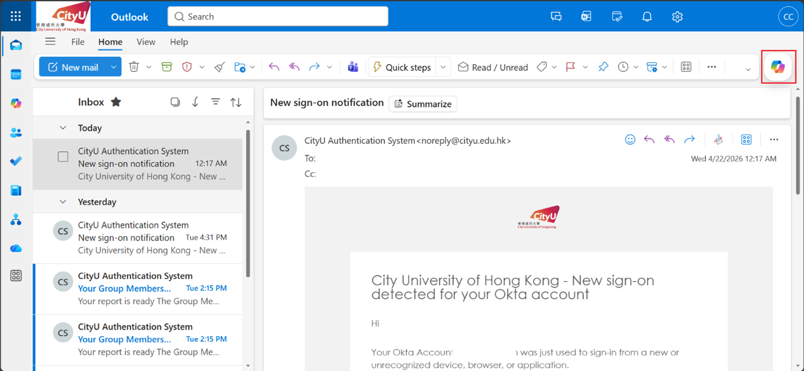Click the Flag message icon

point(570,67)
